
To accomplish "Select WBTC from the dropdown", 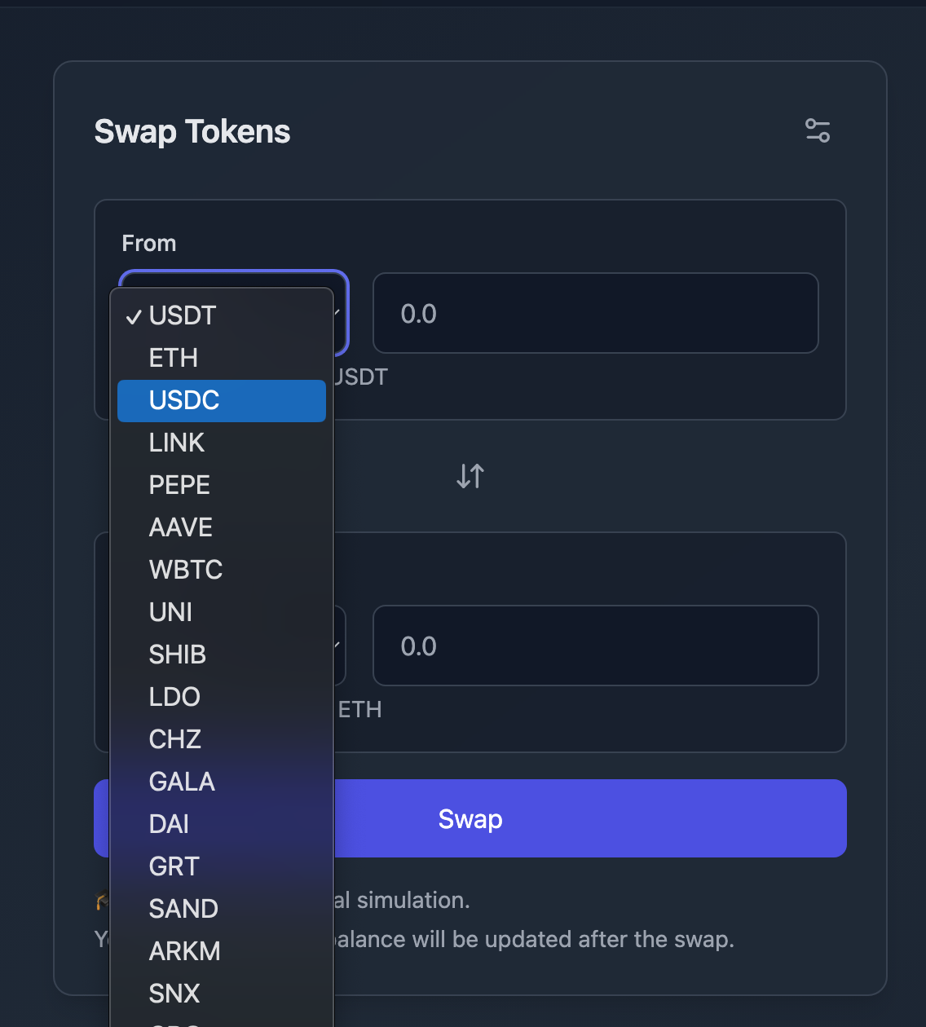I will click(186, 570).
